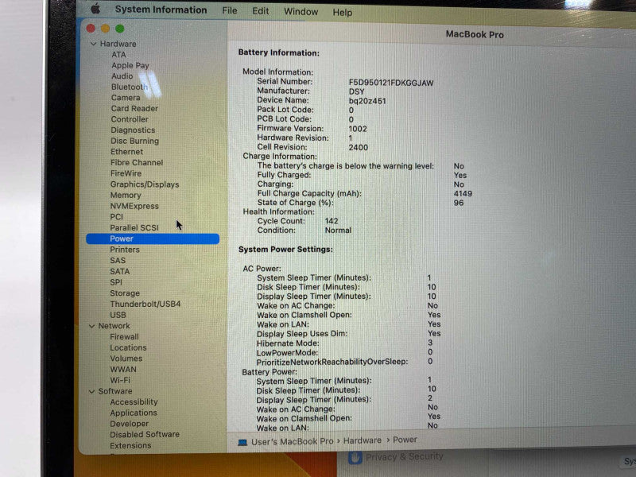Collapse the Software section
The height and width of the screenshot is (477, 636).
tap(91, 391)
